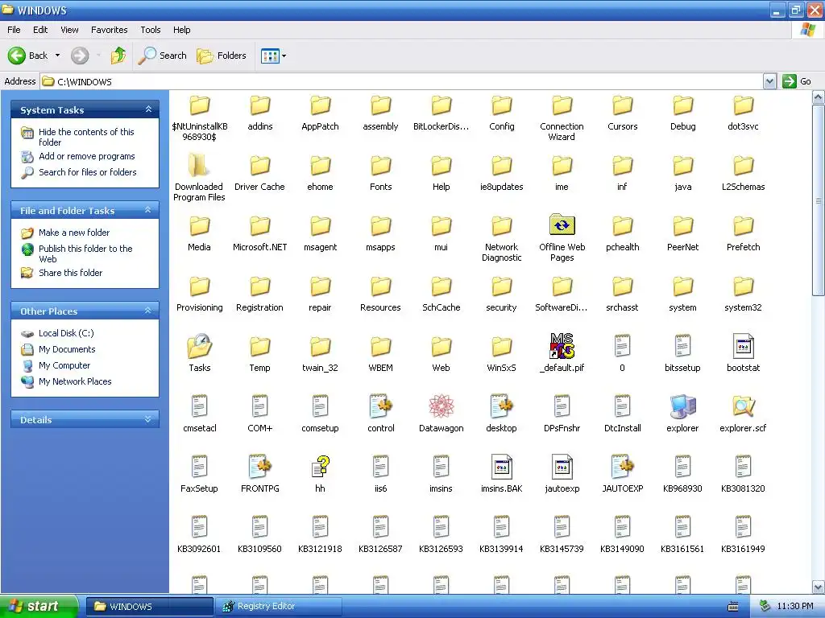The image size is (825, 618).
Task: Click the WINDOWS taskbar button
Action: pyautogui.click(x=150, y=606)
